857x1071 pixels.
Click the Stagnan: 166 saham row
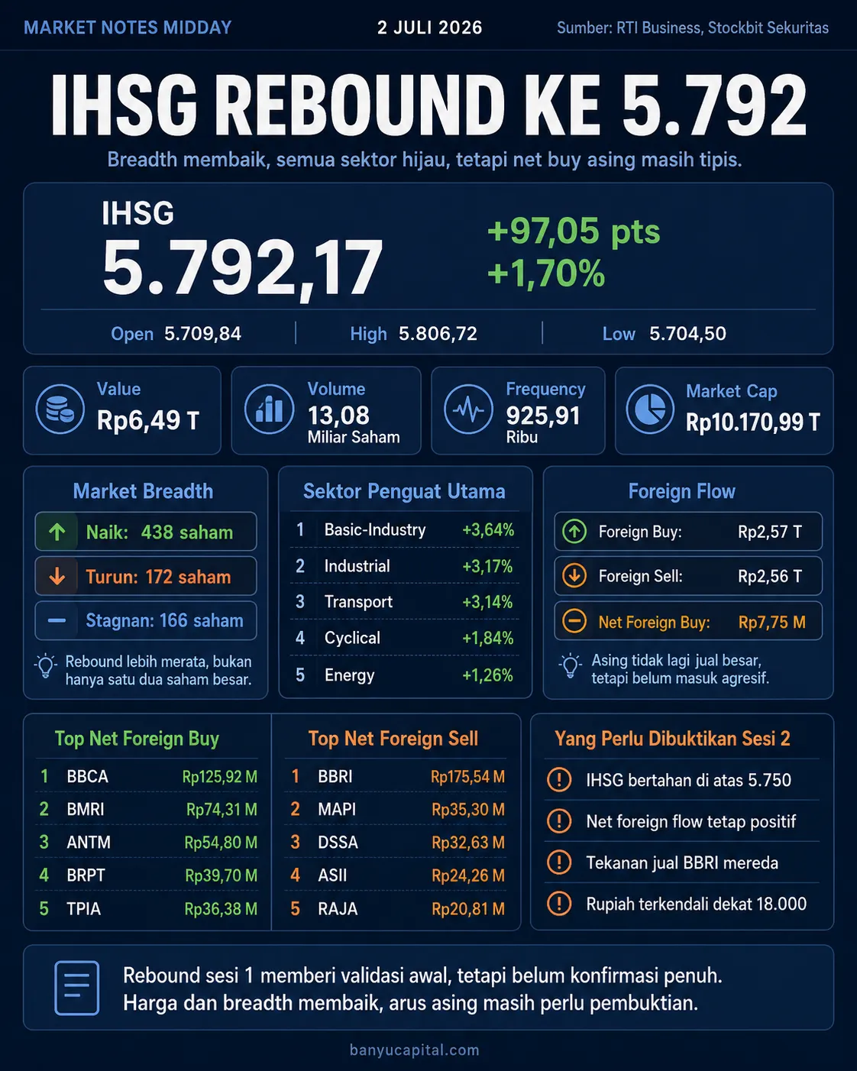click(145, 620)
